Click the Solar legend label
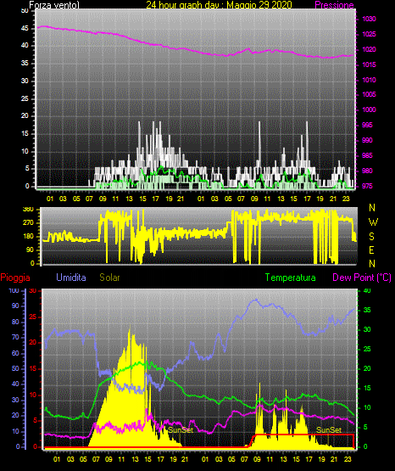Screen dimensions: 395x471 (110, 278)
